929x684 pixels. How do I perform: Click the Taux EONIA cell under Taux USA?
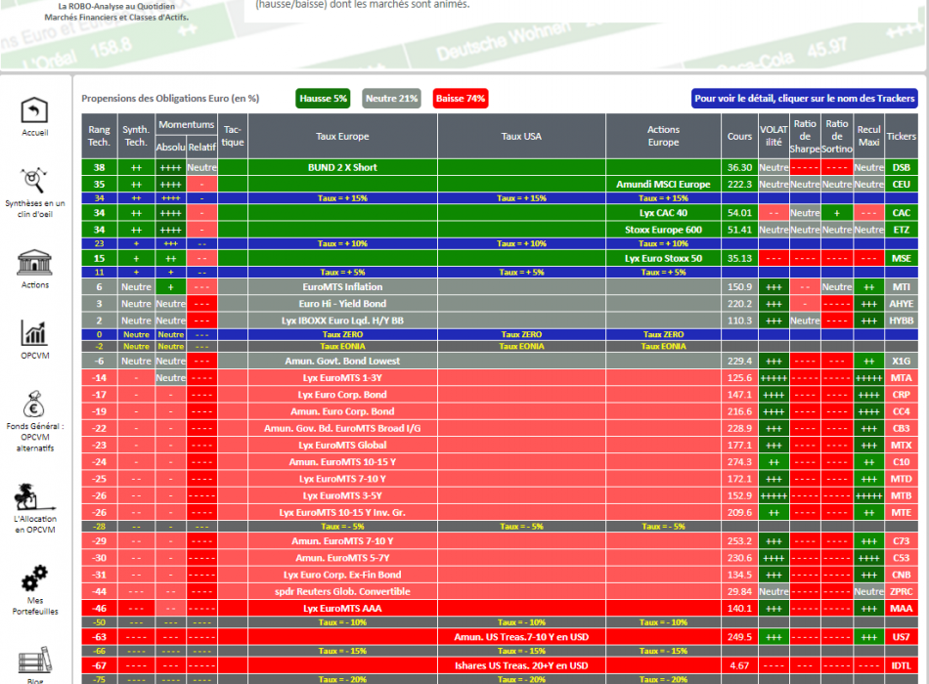point(521,347)
